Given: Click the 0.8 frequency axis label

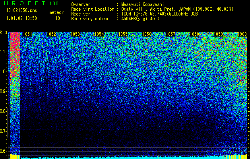Looking at the screenshot, I should click(4, 111).
